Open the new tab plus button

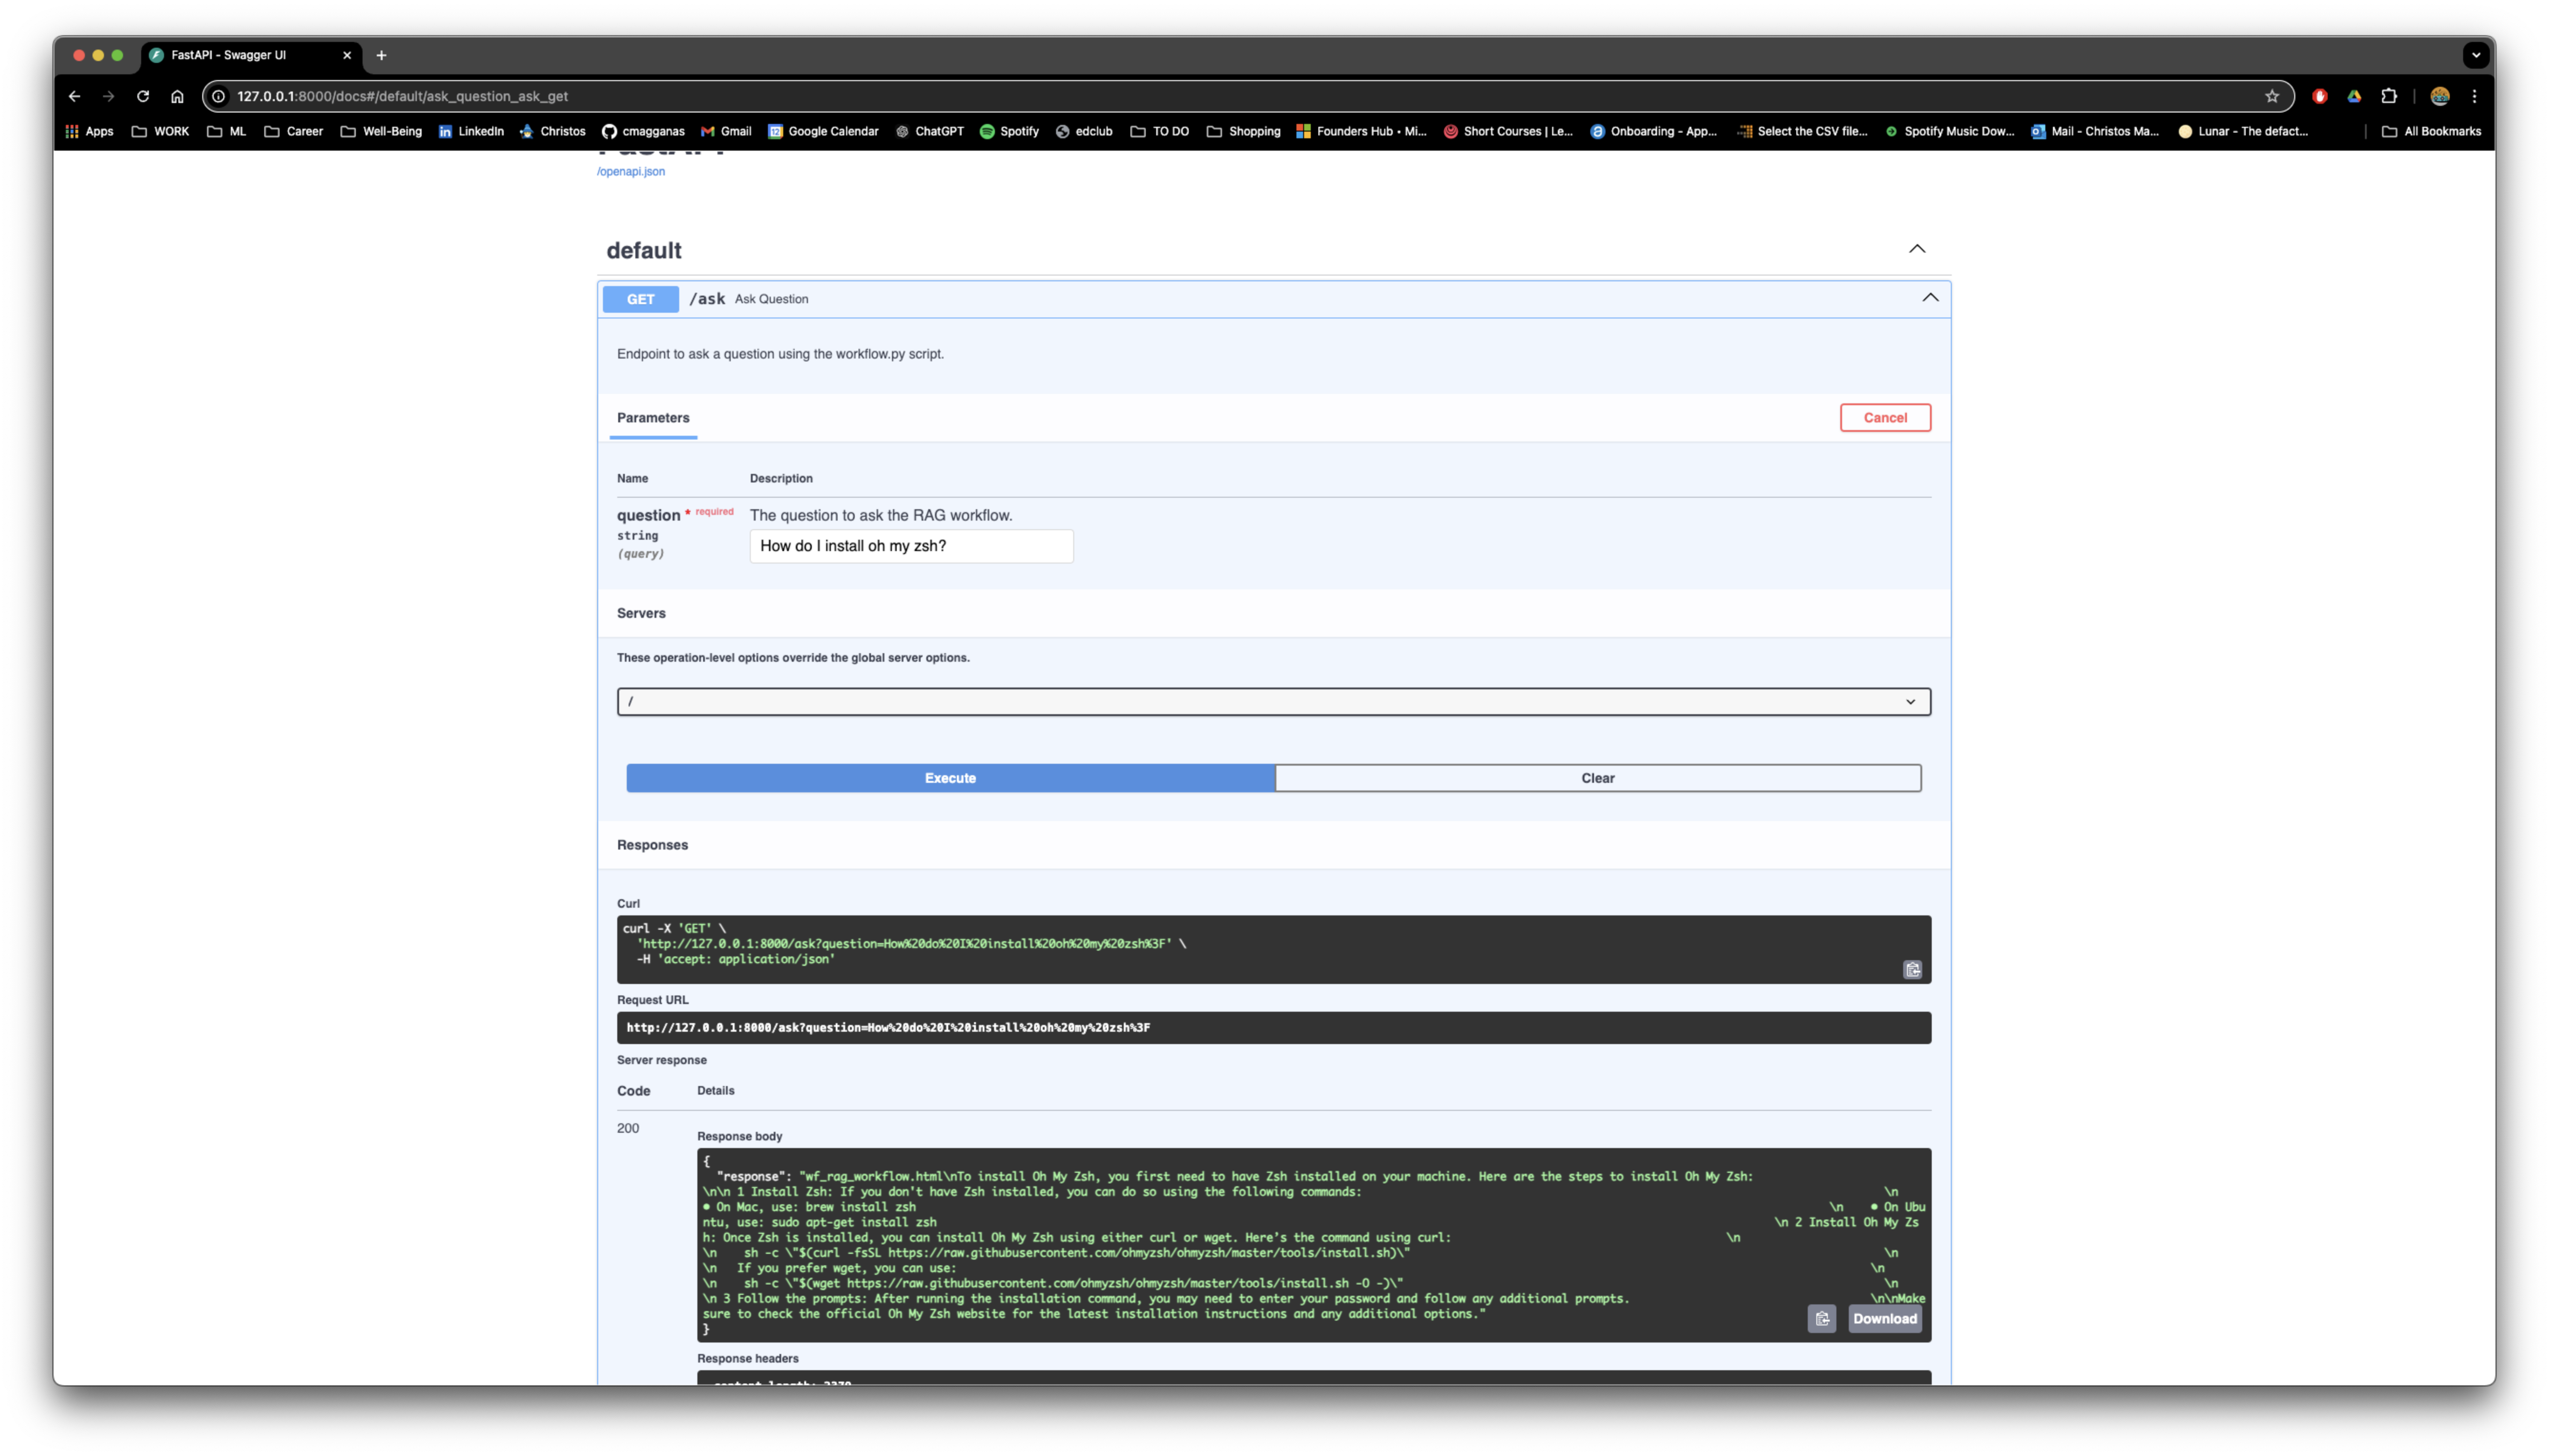[x=381, y=55]
